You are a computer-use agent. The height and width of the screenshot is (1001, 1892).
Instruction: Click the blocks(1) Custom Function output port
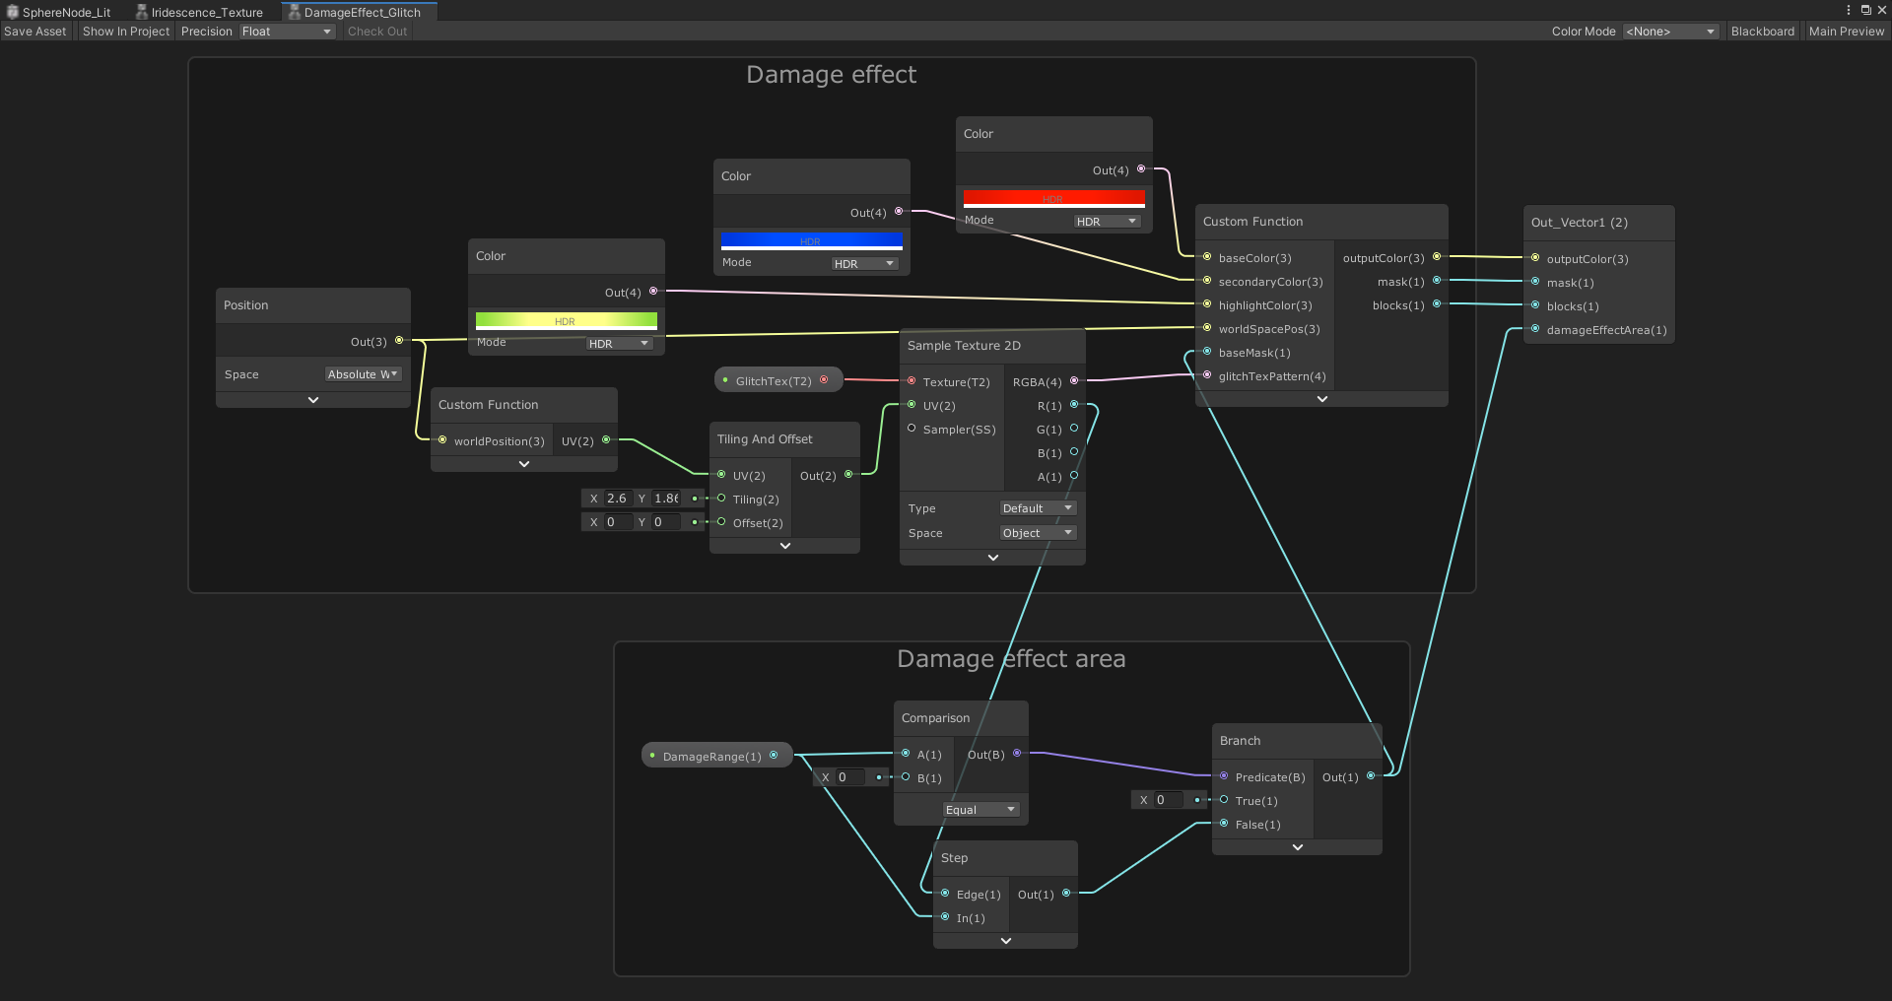pyautogui.click(x=1437, y=304)
